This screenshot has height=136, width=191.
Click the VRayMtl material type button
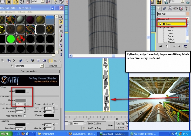tap(53, 66)
